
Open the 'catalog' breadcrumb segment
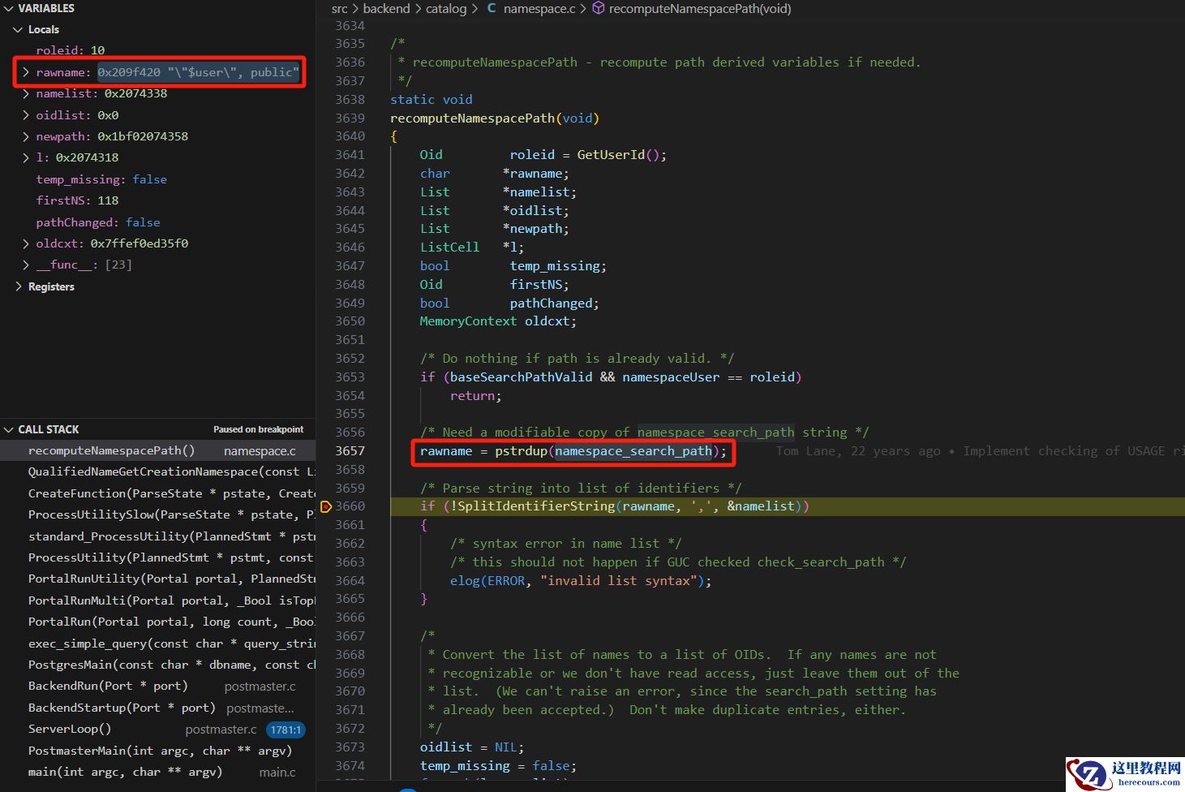[x=446, y=9]
